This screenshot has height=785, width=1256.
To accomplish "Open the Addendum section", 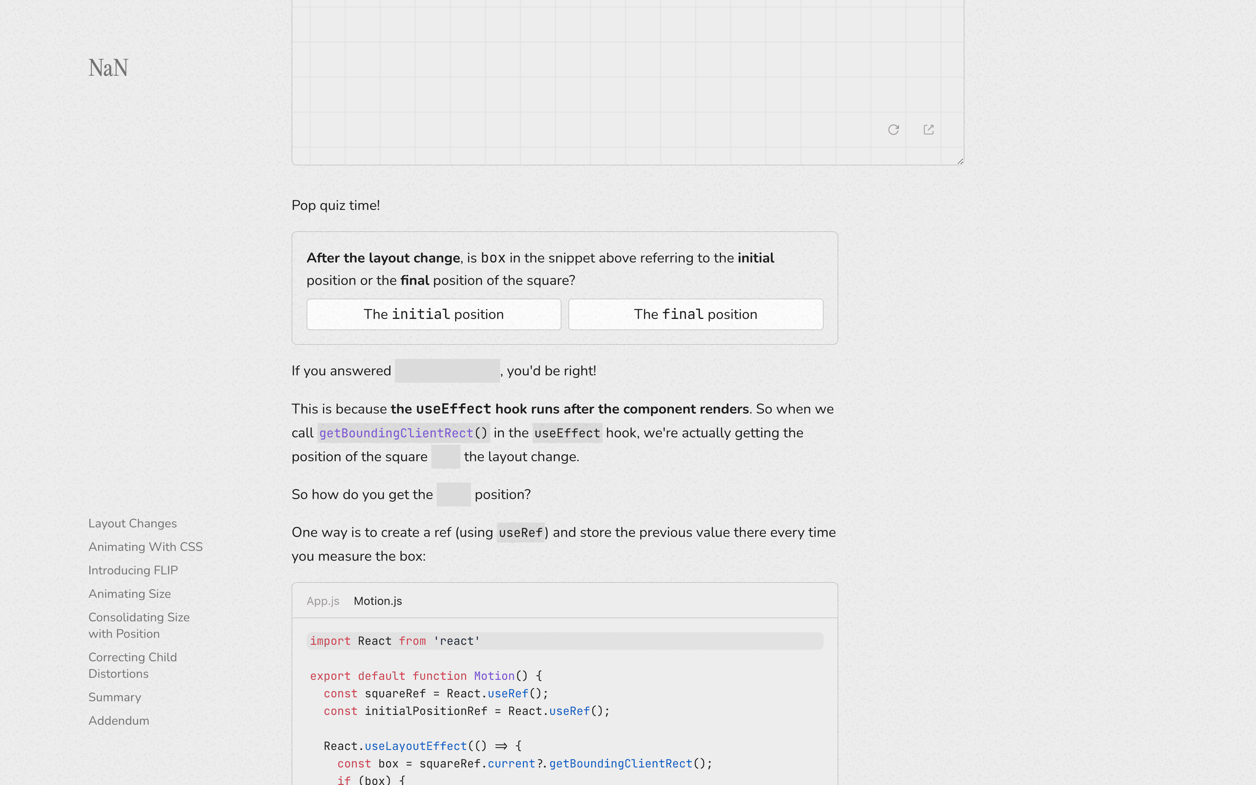I will tap(119, 721).
